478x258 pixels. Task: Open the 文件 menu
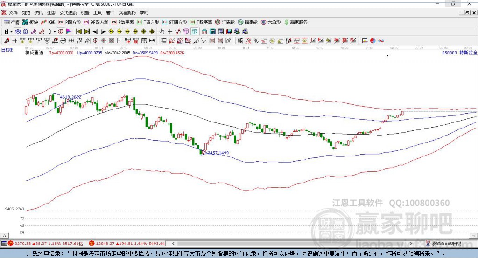tap(13, 13)
